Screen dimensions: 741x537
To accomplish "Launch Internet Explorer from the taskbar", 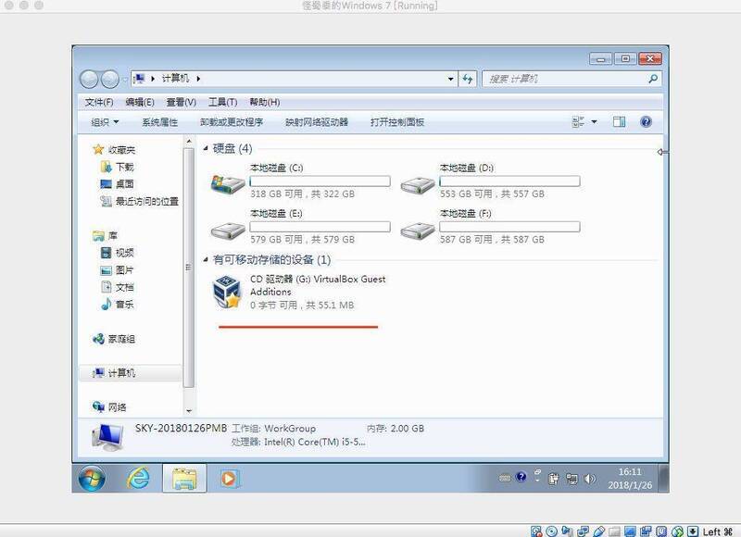I will [x=140, y=479].
